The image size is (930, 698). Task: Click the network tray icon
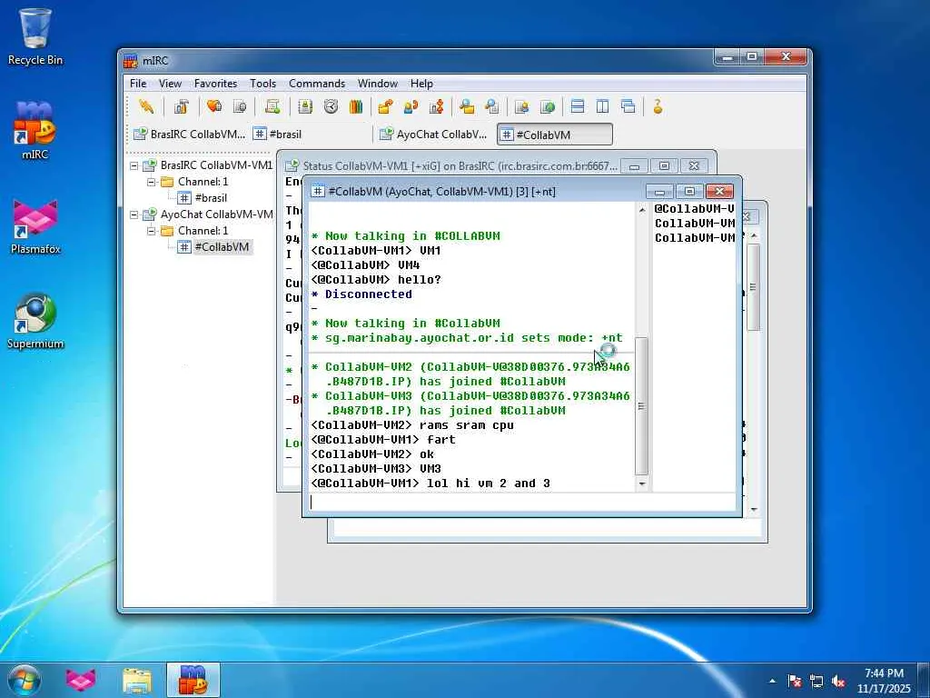(816, 681)
